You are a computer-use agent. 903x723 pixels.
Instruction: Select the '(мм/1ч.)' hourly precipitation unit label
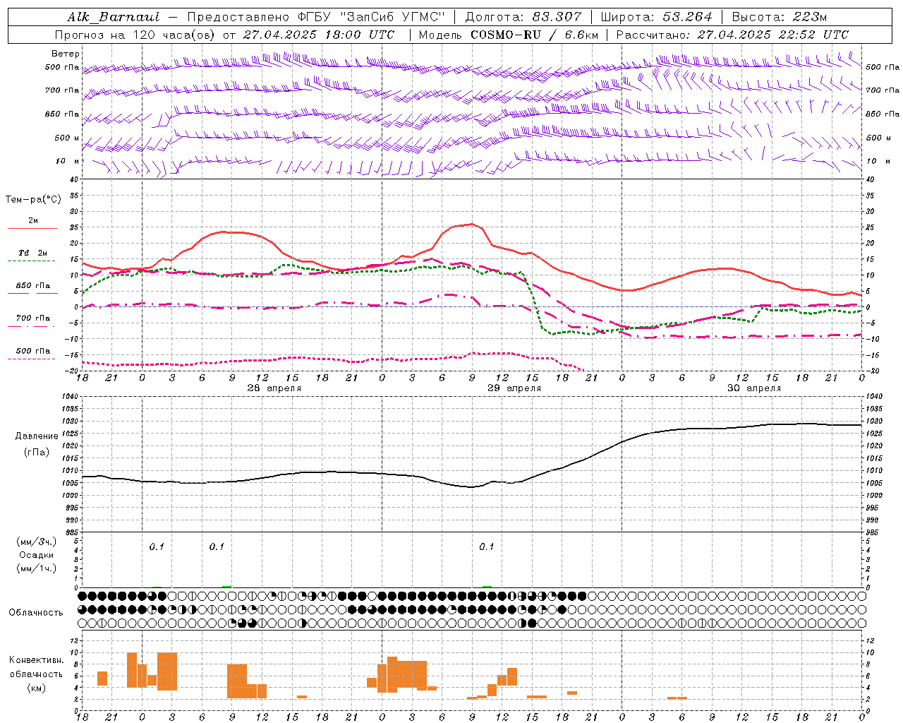[x=37, y=568]
